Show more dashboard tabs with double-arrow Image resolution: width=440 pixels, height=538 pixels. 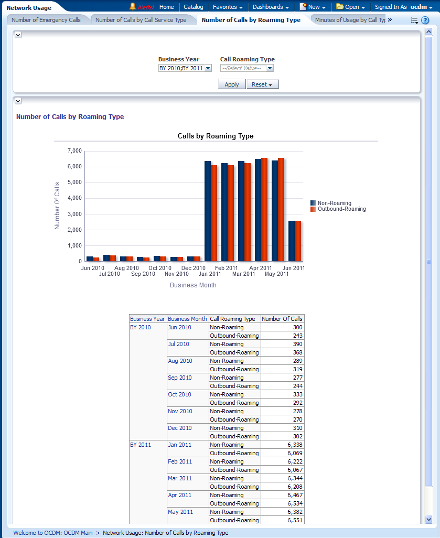[x=390, y=20]
